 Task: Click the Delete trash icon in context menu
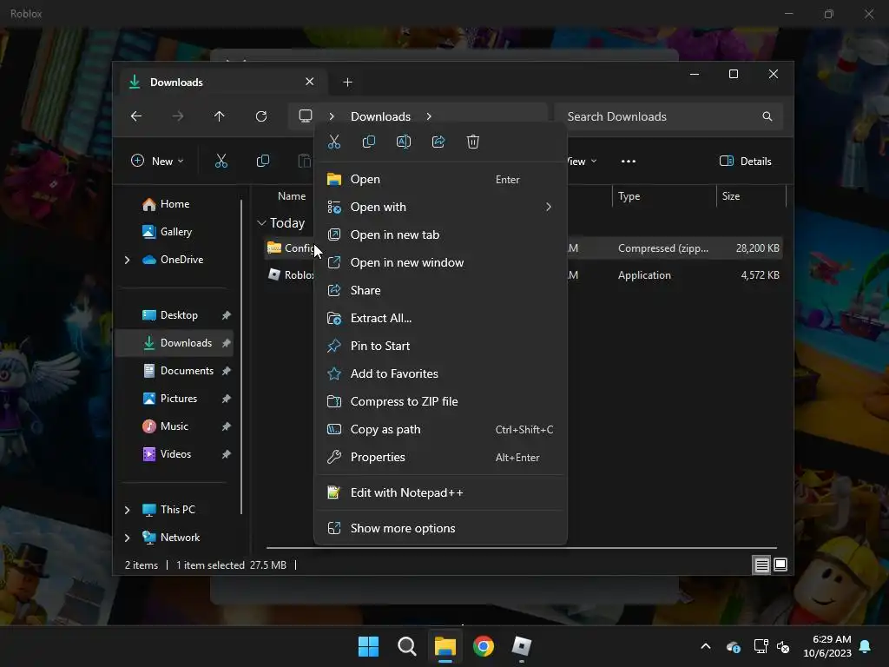click(473, 142)
